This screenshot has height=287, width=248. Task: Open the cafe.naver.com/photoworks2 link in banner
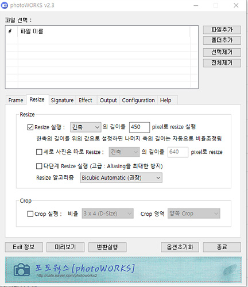point(67,276)
